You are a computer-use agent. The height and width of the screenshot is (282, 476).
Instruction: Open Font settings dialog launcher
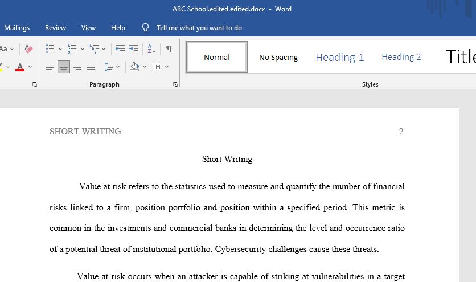tap(35, 84)
